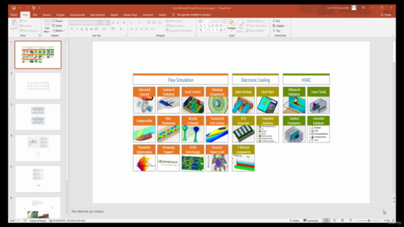Save the presentation from the quick access toolbar
Viewport: 404px width, 227px height.
tap(14, 8)
